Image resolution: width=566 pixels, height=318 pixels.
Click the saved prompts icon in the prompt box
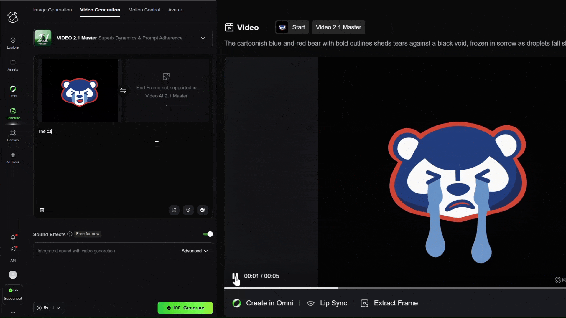click(x=174, y=210)
